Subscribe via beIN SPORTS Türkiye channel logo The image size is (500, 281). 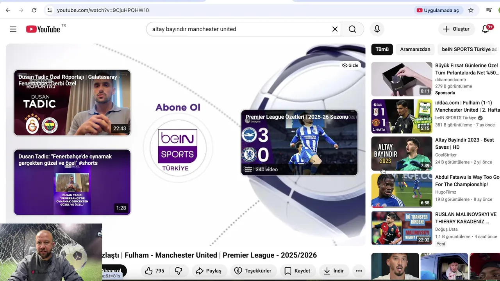178,149
